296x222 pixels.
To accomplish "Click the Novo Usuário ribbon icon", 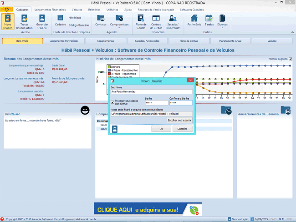I will pos(8,21).
